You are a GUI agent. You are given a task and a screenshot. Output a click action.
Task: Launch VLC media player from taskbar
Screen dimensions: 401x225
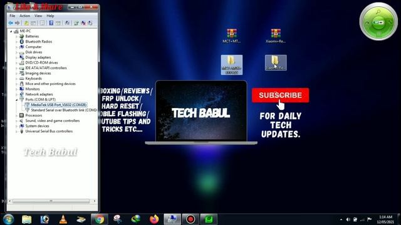coord(63,219)
